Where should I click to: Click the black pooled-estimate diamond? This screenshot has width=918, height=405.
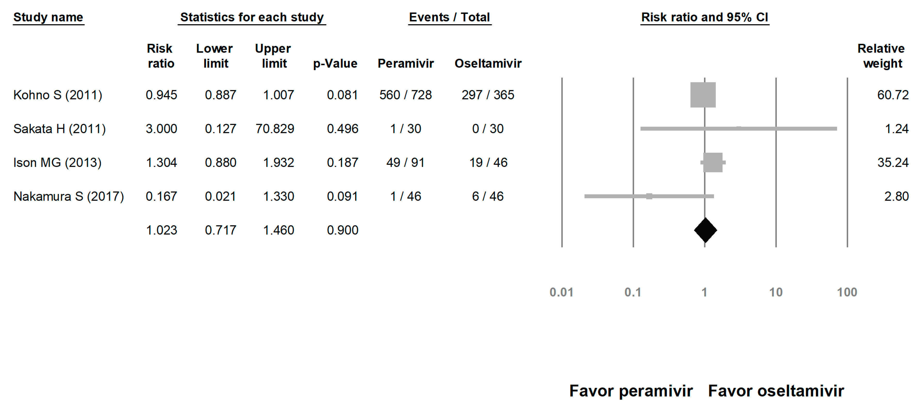click(x=705, y=230)
